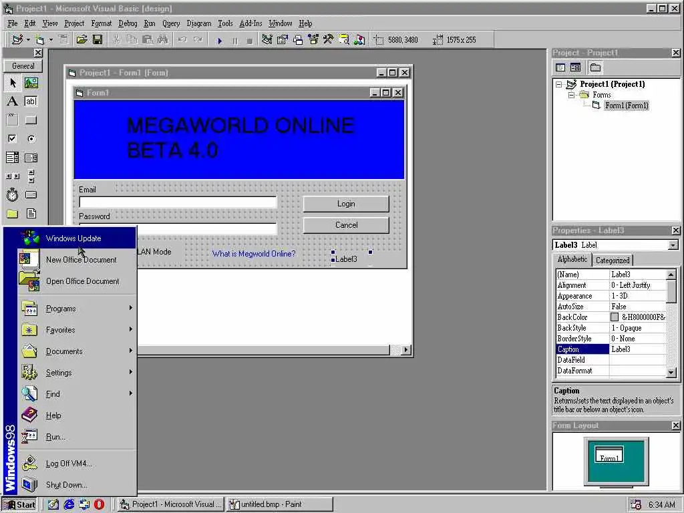684x513 pixels.
Task: Select the ComboBox tool in toolbox
Action: 13,158
